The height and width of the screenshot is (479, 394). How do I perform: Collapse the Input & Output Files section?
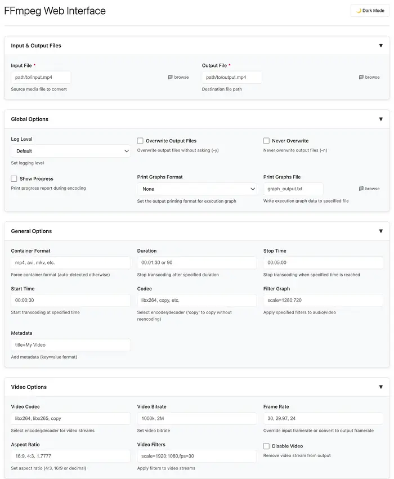(380, 46)
